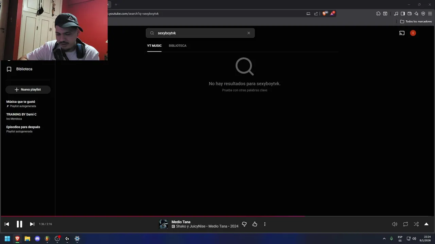
Task: Click the green microphone tray icon
Action: pos(391,239)
